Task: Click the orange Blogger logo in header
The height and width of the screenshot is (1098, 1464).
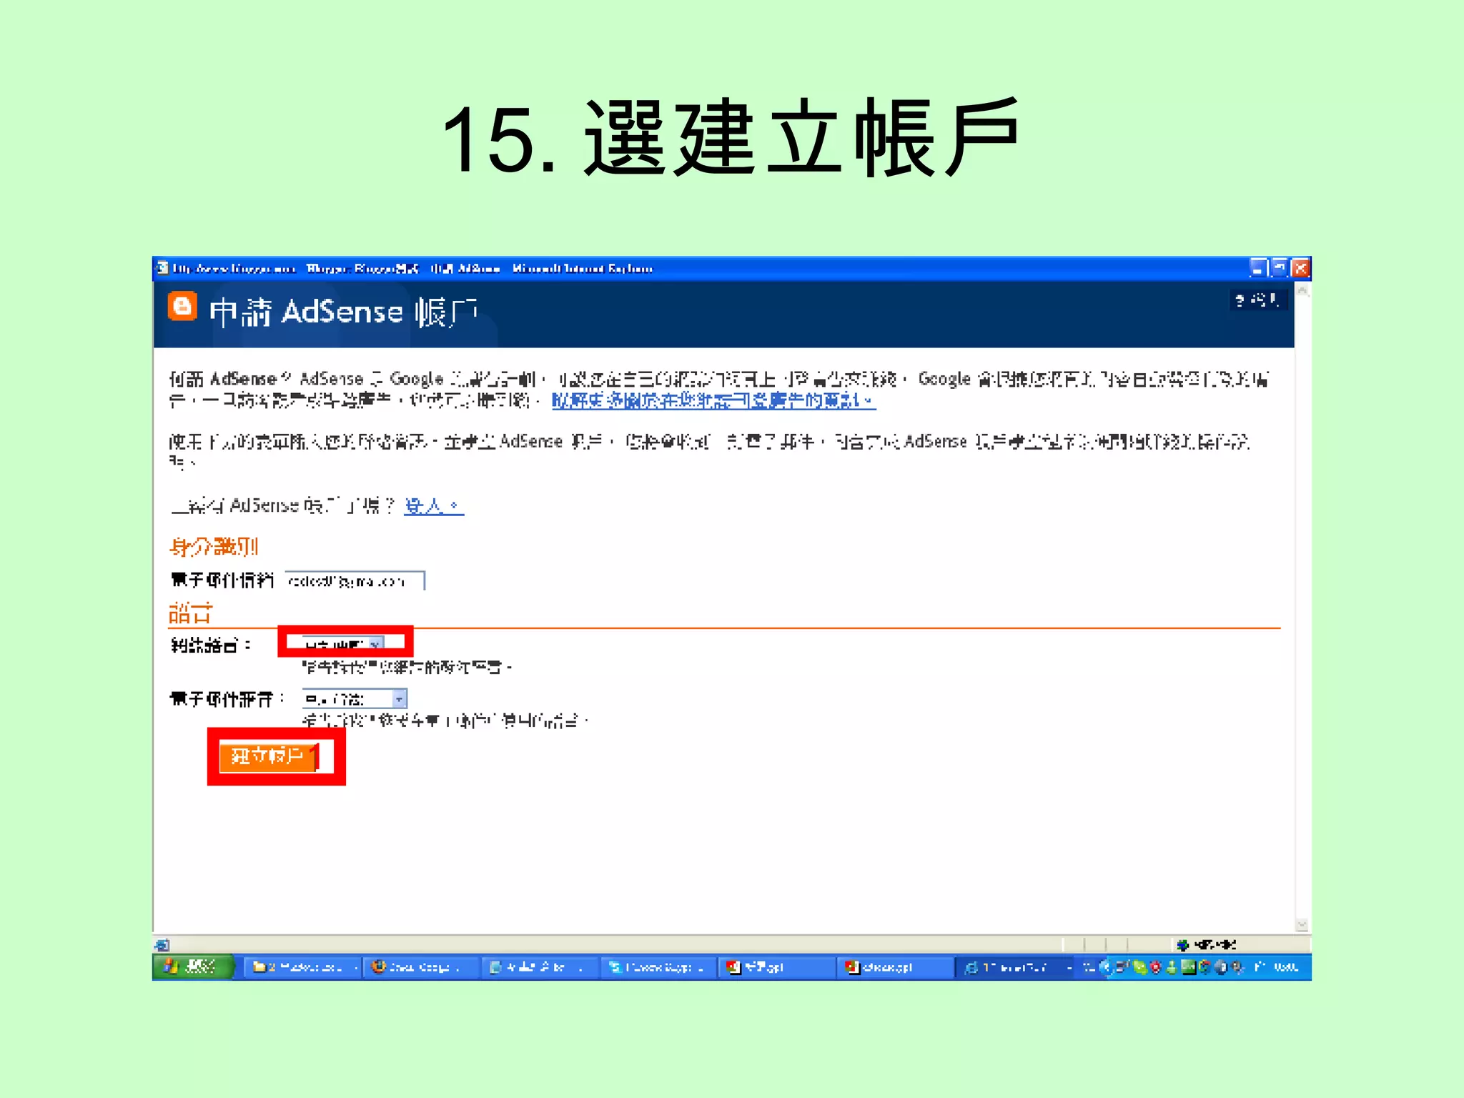Action: (x=182, y=307)
